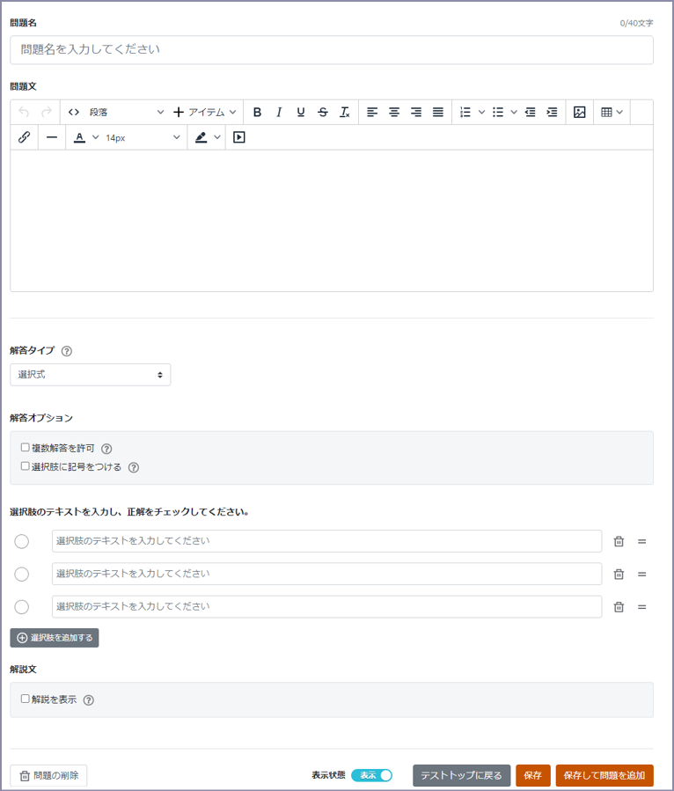Focus the 問題名 input field
Viewport: 674px width, 791px height.
[332, 49]
